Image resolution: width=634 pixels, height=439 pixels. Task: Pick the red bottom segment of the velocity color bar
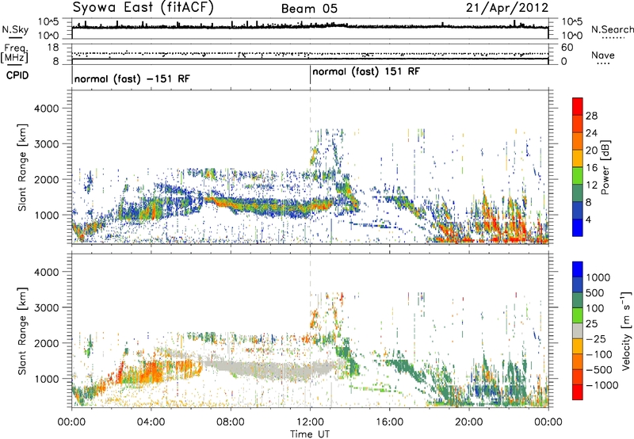[578, 392]
